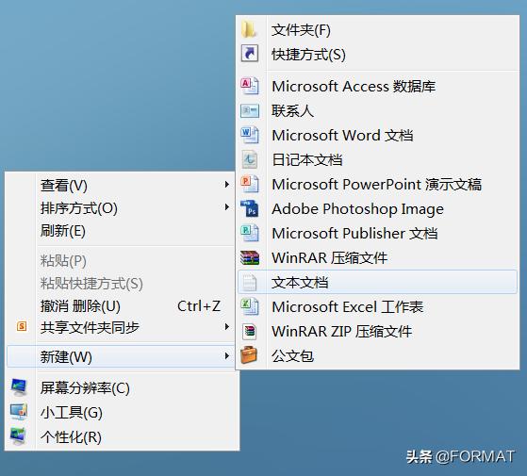Create a Microsoft Access 数据库
The height and width of the screenshot is (476, 527).
(377, 87)
